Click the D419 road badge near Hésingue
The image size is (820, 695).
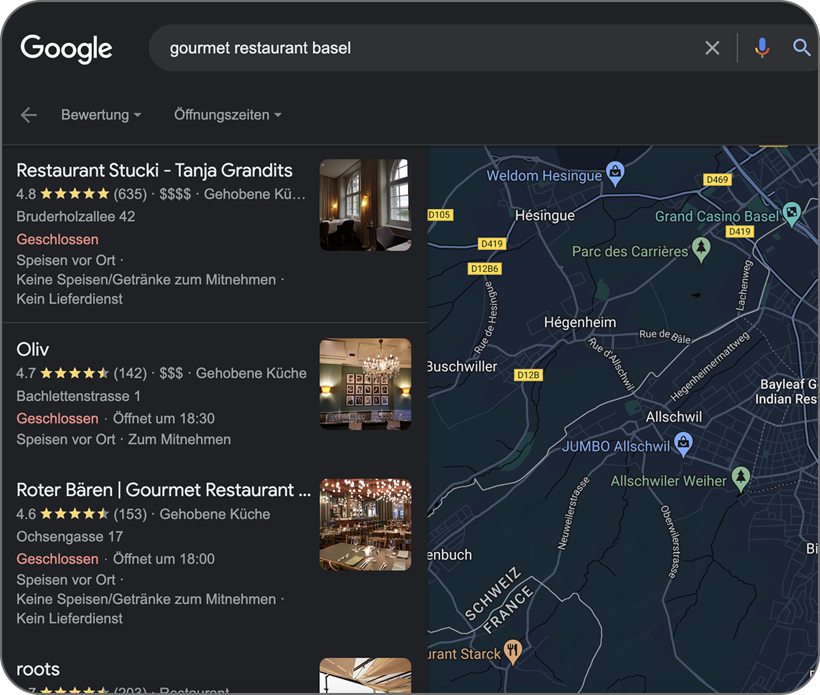492,243
